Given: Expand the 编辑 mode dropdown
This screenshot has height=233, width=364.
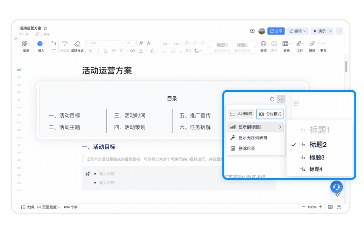Looking at the screenshot, I should [297, 31].
